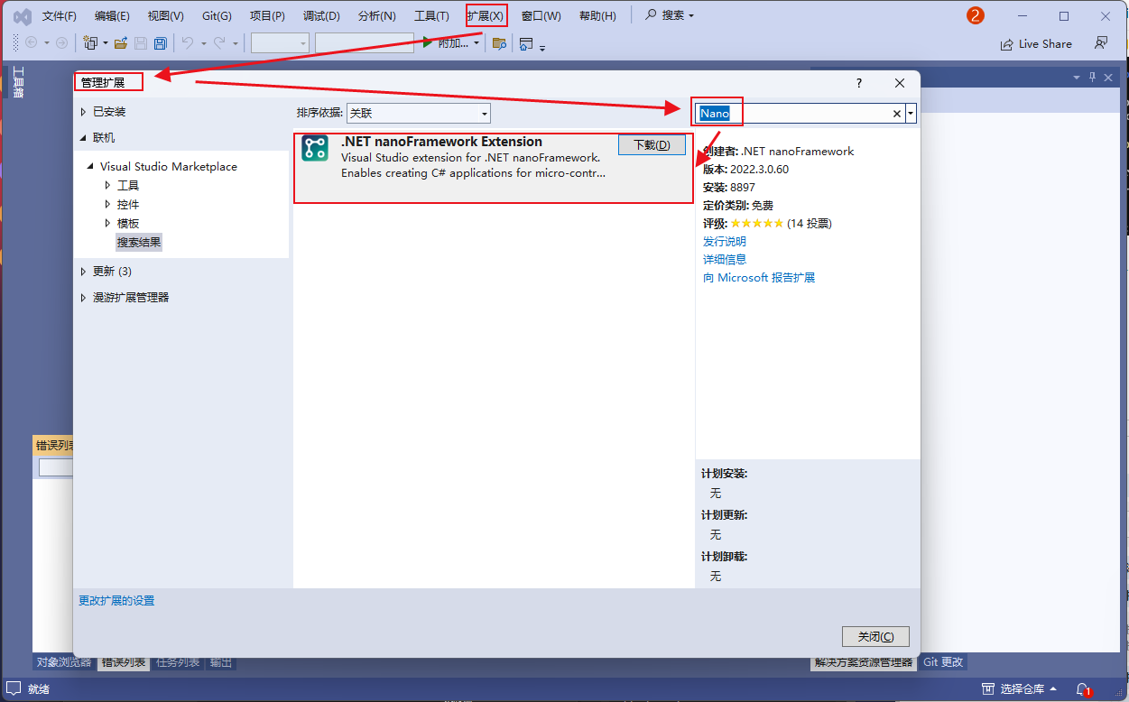Image resolution: width=1129 pixels, height=702 pixels.
Task: Open the right panel window options arrow
Action: click(1076, 78)
